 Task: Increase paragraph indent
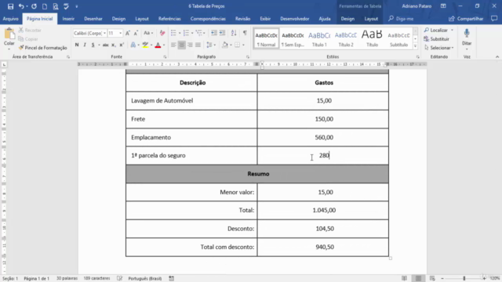tap(222, 33)
